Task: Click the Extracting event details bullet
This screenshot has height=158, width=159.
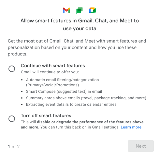Action: point(71,104)
